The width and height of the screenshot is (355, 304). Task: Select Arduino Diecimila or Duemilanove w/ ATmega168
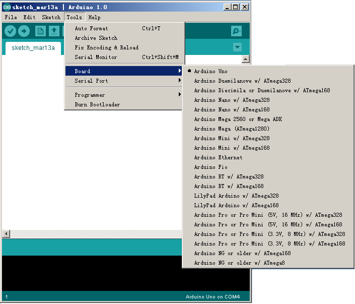[x=268, y=90]
